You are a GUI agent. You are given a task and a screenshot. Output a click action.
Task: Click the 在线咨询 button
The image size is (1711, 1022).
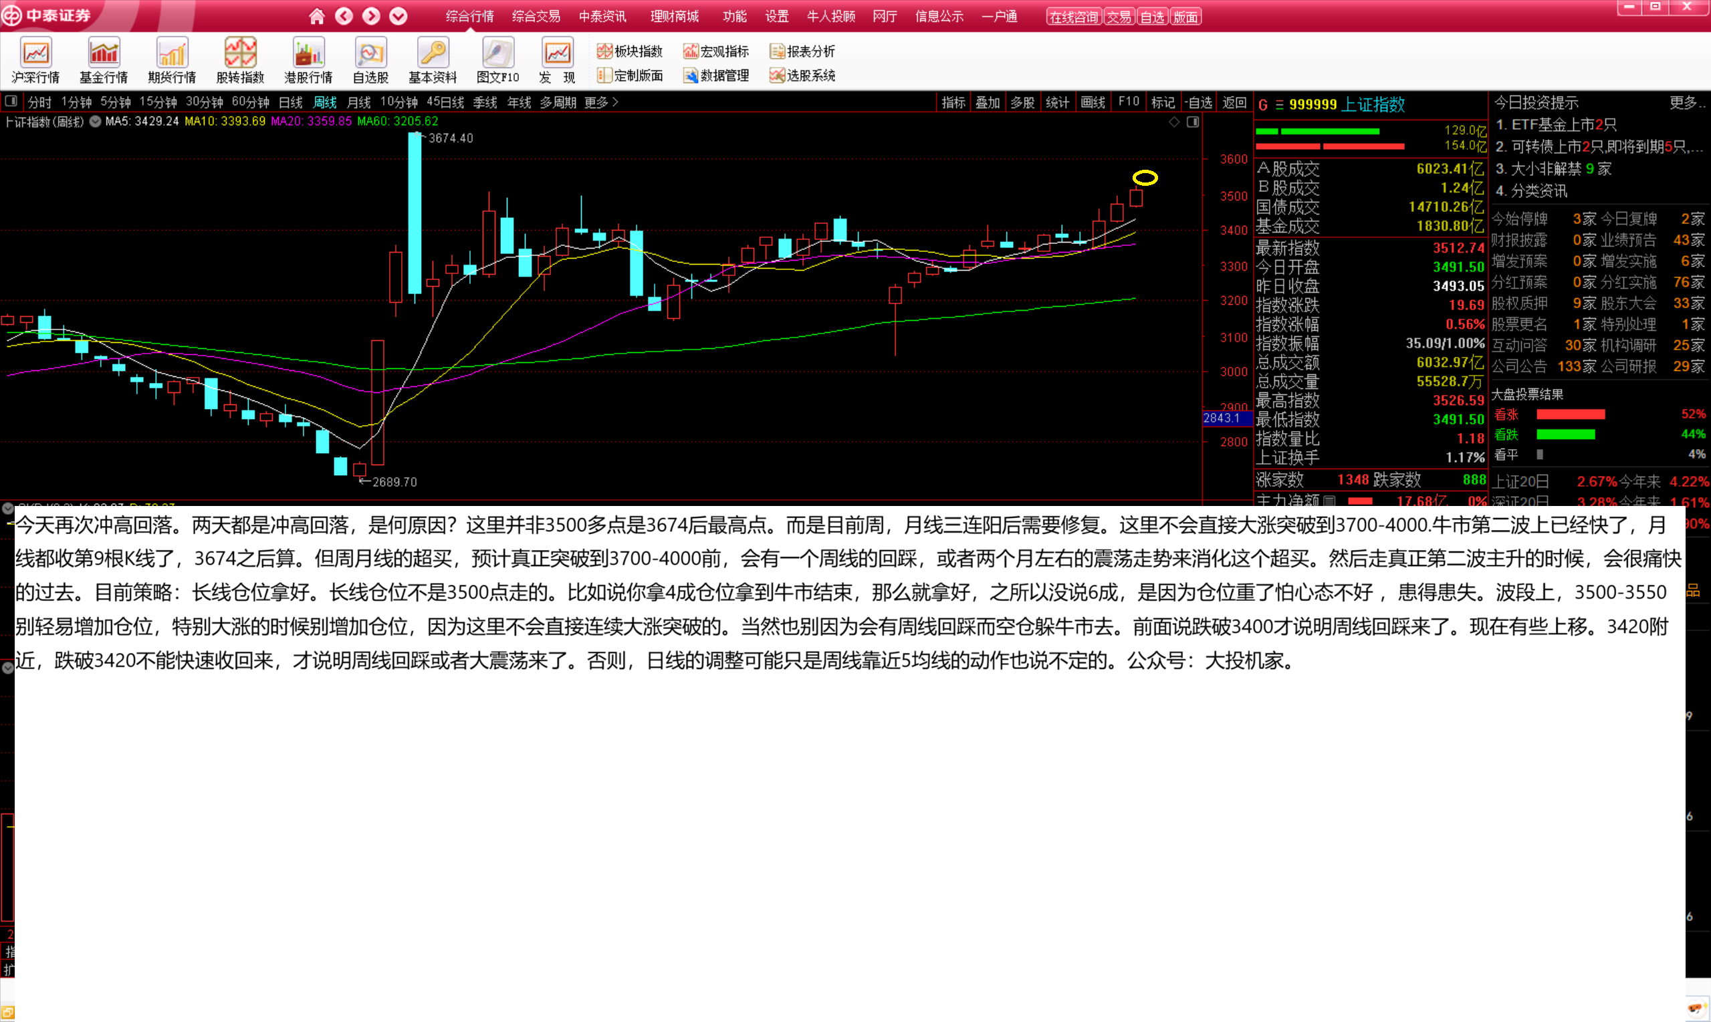point(1074,17)
